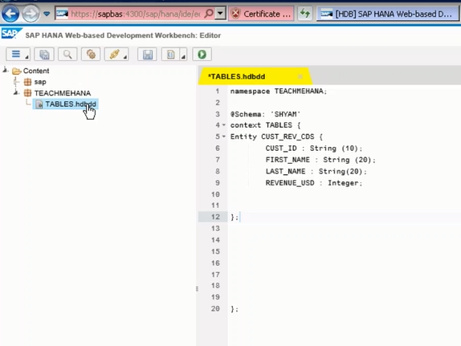This screenshot has height=346, width=461.
Task: Click line number 10 in the gutter
Action: pyautogui.click(x=215, y=194)
